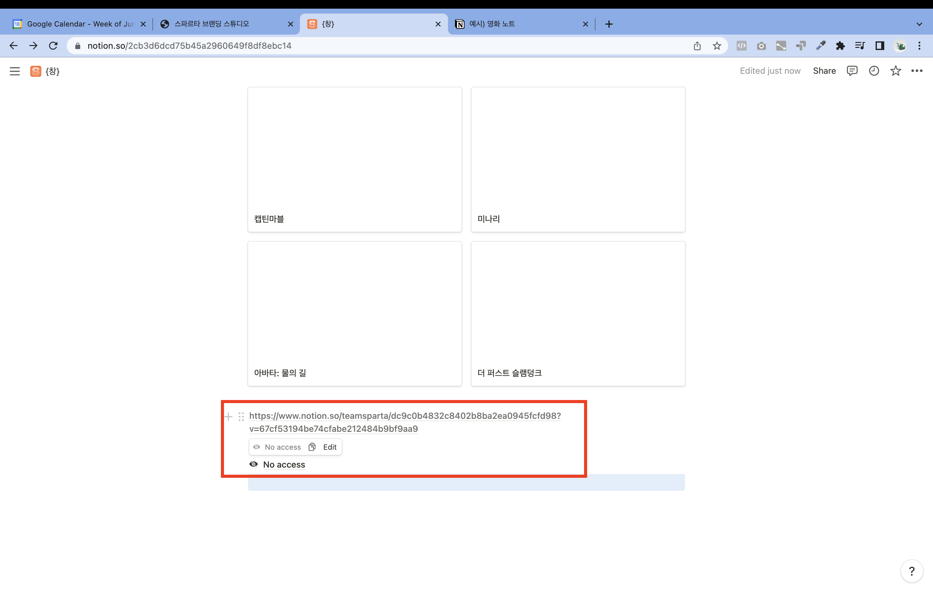Image resolution: width=933 pixels, height=592 pixels.
Task: Click the orange page icon beside {창}
Action: [x=36, y=71]
